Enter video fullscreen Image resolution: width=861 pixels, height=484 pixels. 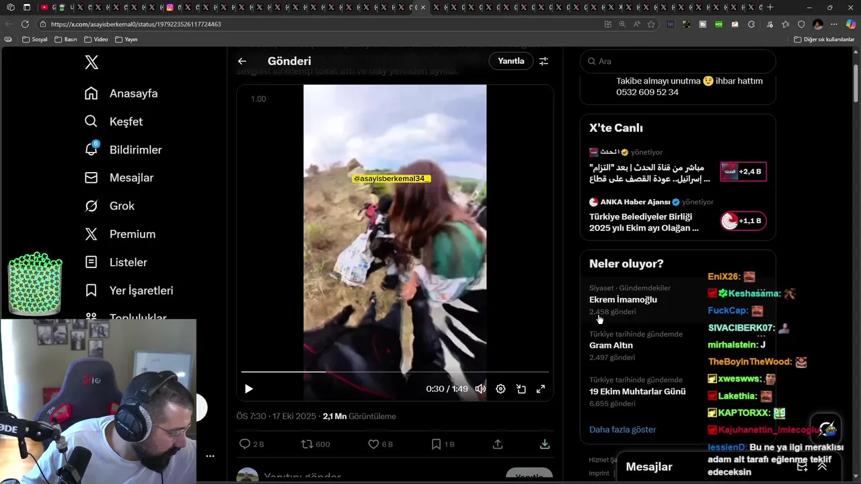[x=540, y=389]
